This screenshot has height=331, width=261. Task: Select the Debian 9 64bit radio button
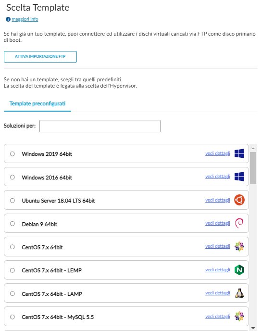pos(12,224)
